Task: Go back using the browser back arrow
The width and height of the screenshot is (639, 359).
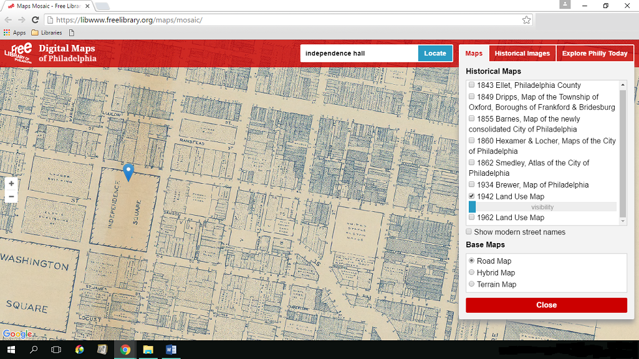Action: click(8, 19)
